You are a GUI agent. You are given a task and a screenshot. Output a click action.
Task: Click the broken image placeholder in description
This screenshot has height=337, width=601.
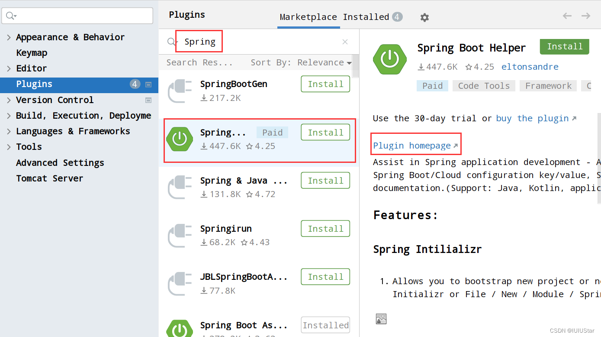381,318
